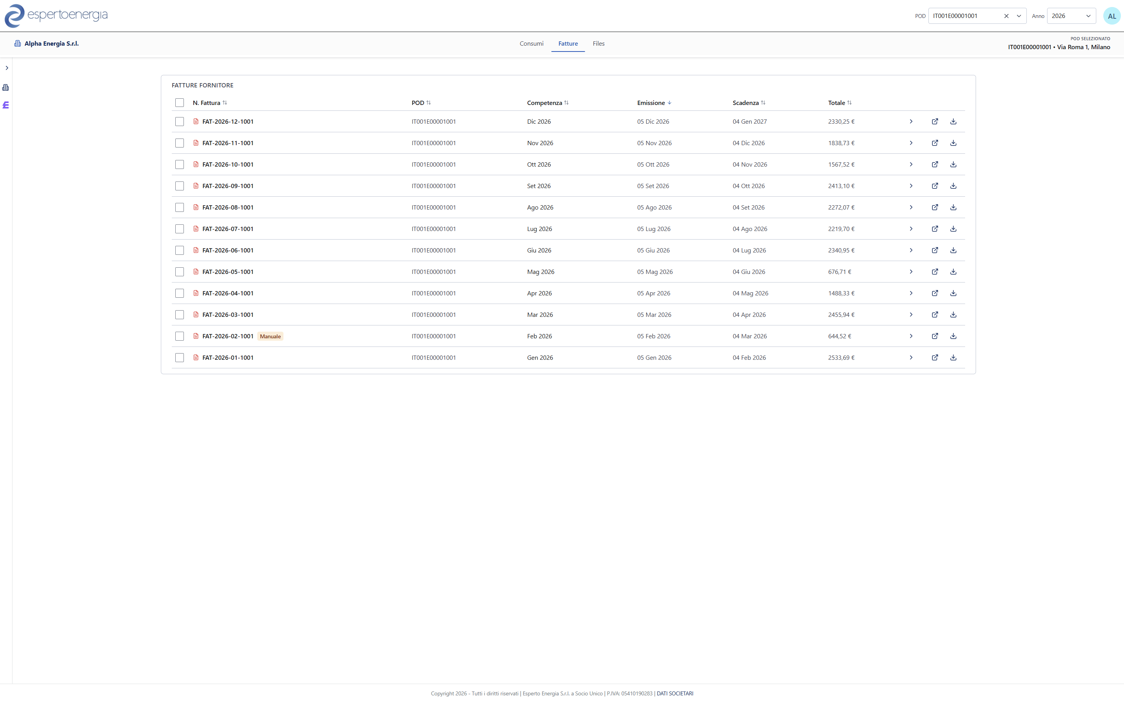
Task: Download invoice FAT-2026-08-1001
Action: 953,208
